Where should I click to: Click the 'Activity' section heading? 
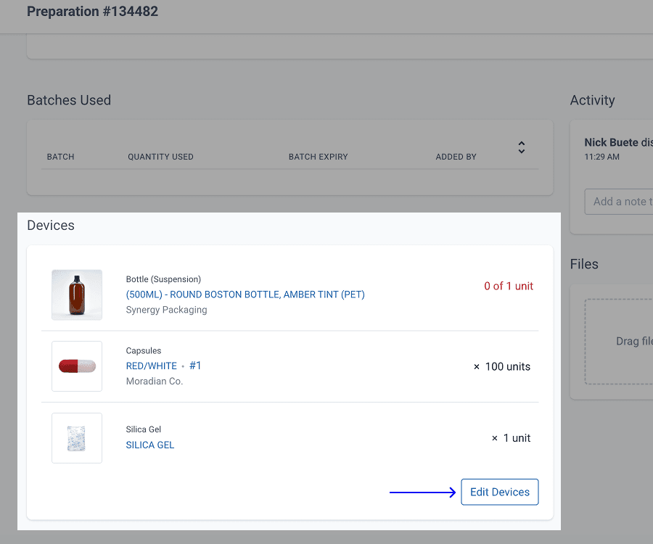click(x=592, y=100)
